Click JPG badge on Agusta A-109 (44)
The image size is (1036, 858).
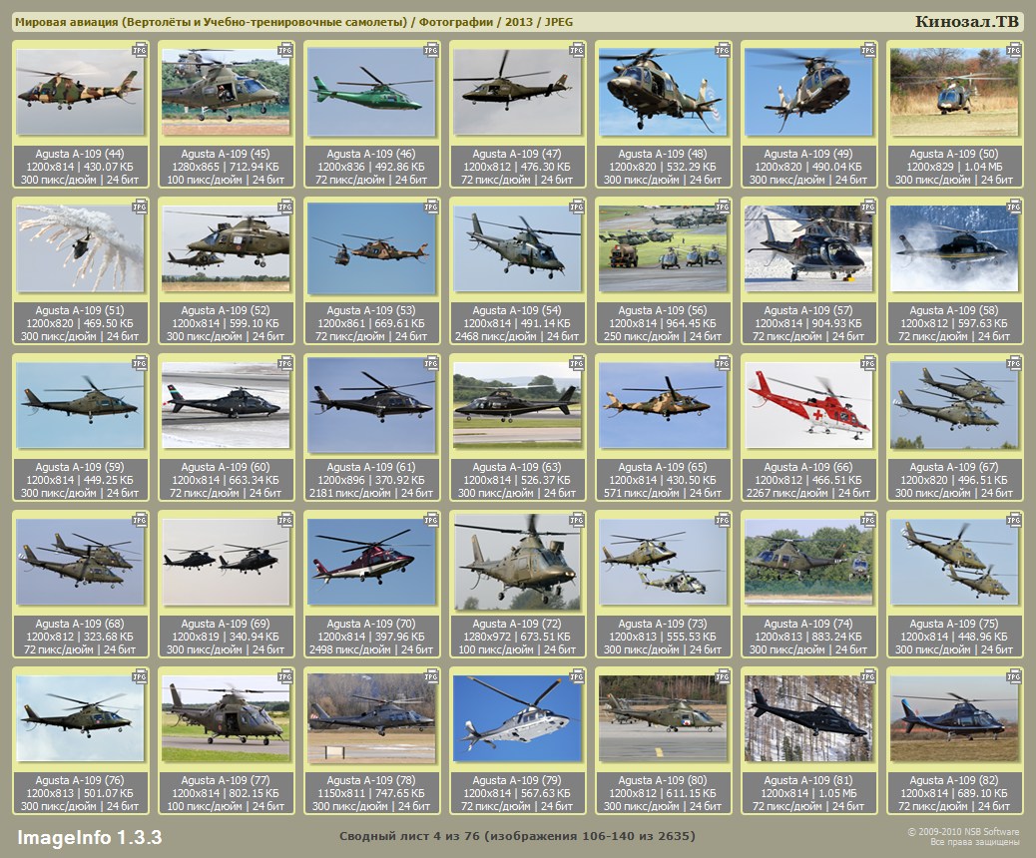pos(140,49)
